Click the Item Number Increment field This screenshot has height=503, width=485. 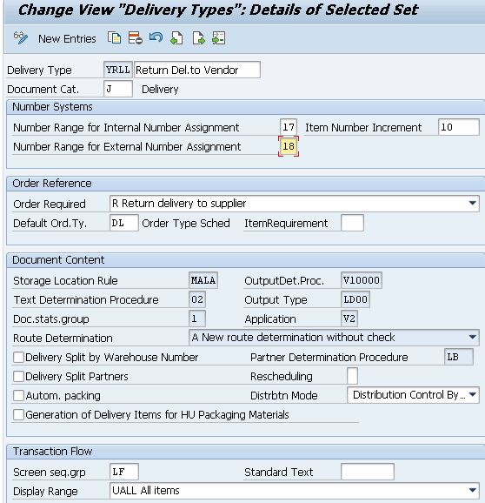(x=458, y=127)
